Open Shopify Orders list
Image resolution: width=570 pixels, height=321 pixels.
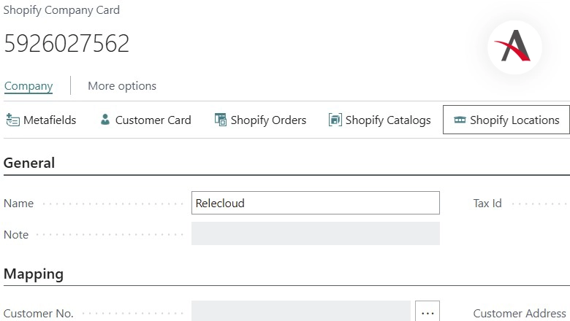[268, 120]
